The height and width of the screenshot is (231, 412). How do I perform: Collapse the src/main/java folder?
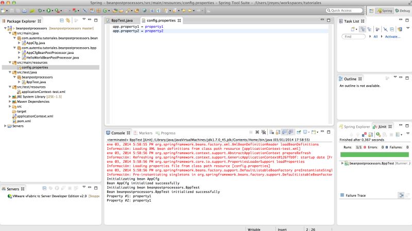[x=10, y=33]
